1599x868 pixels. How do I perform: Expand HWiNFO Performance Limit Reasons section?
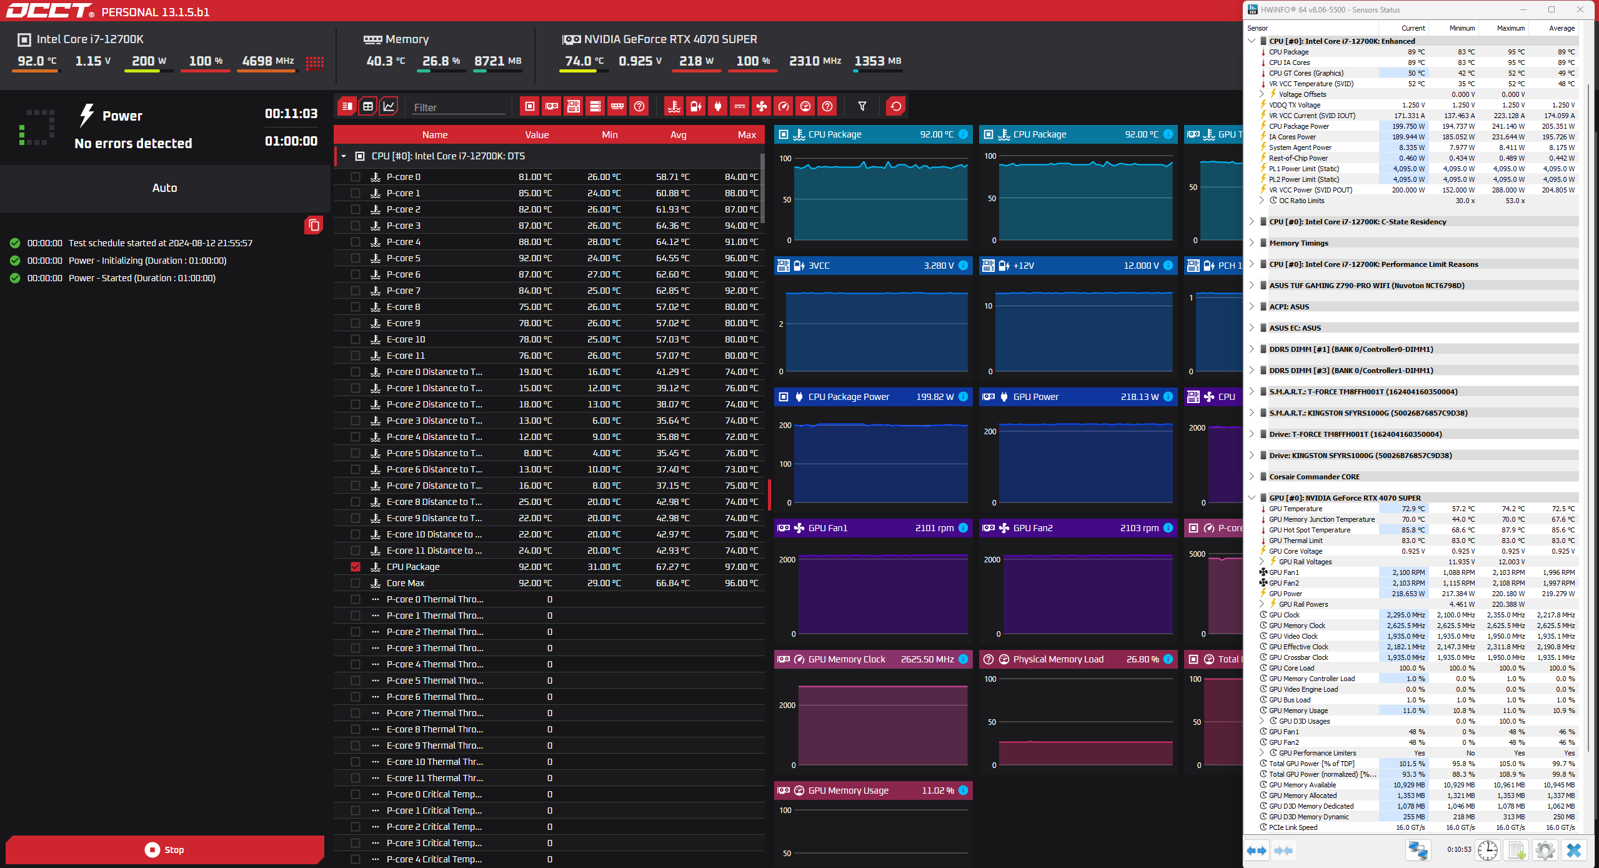tap(1252, 264)
